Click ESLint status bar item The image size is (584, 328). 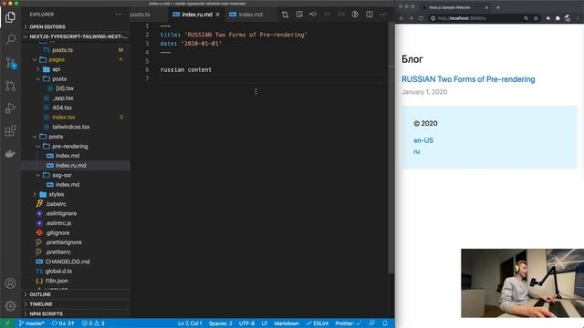click(318, 323)
